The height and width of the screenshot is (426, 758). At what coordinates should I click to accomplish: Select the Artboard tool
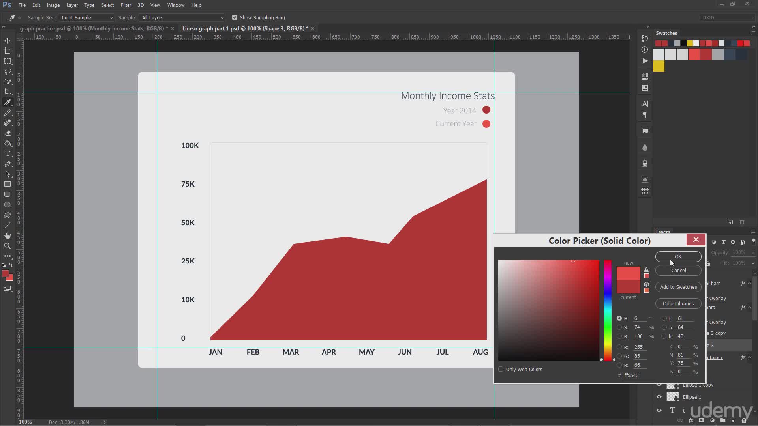(8, 51)
